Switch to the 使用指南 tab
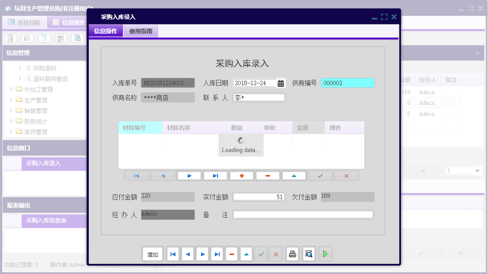 click(x=140, y=31)
